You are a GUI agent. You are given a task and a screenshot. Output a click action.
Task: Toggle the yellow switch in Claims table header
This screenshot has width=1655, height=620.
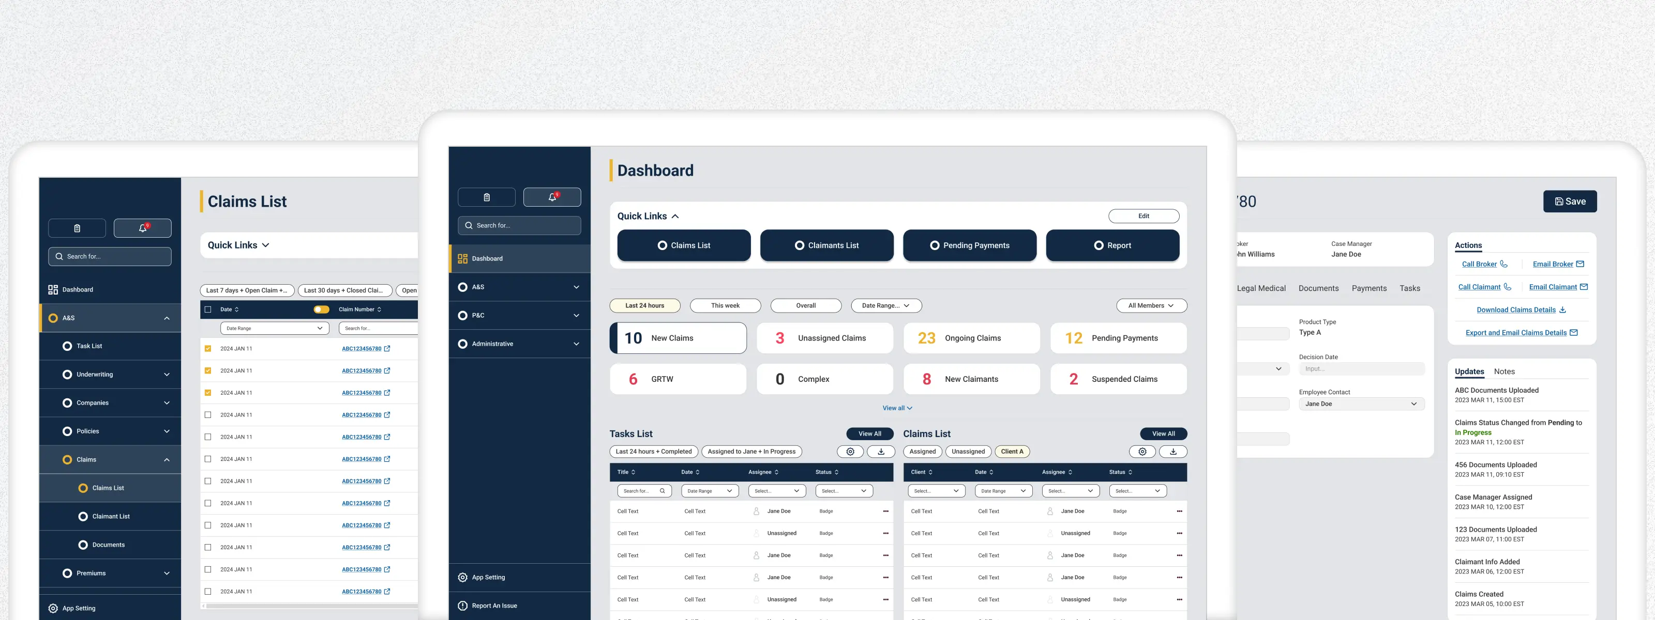coord(321,309)
